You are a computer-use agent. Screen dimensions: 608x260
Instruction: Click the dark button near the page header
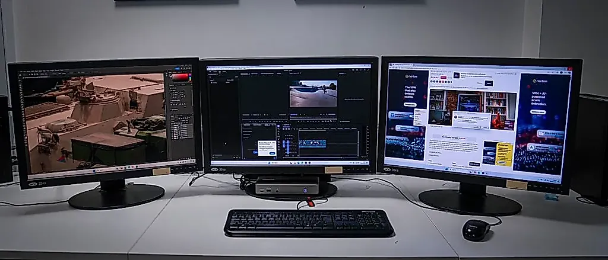489,83
